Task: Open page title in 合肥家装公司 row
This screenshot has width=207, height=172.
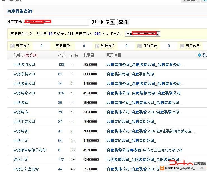Action: coord(131,74)
